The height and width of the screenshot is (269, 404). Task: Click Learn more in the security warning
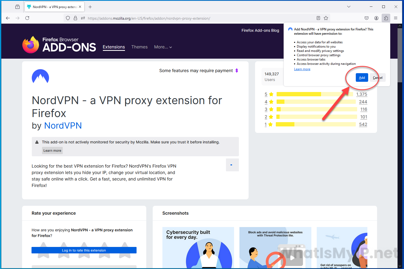point(52,151)
